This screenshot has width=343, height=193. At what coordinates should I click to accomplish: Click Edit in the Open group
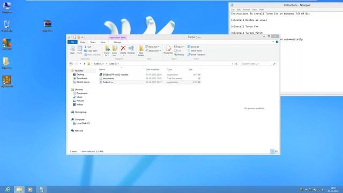[x=177, y=51]
